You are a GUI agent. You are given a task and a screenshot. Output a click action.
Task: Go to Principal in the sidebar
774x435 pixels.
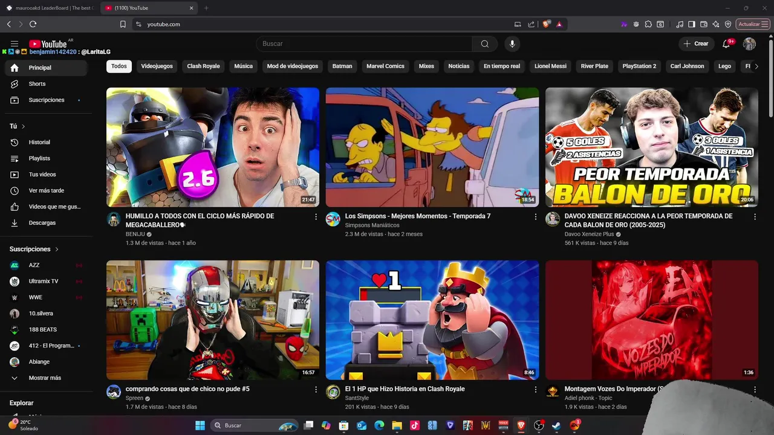tap(46, 68)
